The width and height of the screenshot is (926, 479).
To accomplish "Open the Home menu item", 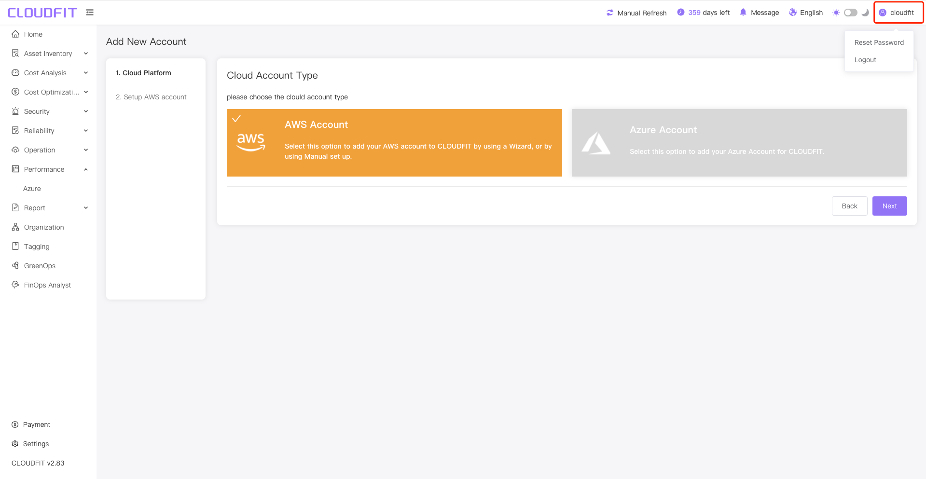I will [48, 34].
